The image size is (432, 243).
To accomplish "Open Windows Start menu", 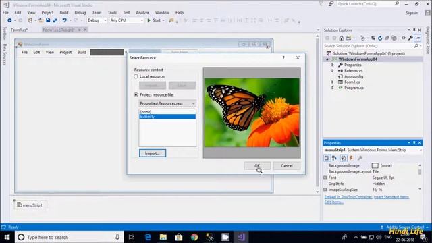I will [7, 237].
